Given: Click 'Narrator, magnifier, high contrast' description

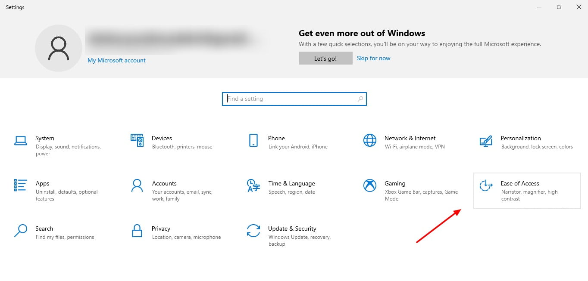Looking at the screenshot, I should (529, 195).
